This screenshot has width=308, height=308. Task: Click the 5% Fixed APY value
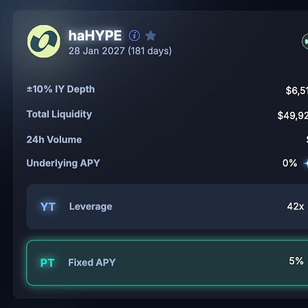tap(296, 261)
